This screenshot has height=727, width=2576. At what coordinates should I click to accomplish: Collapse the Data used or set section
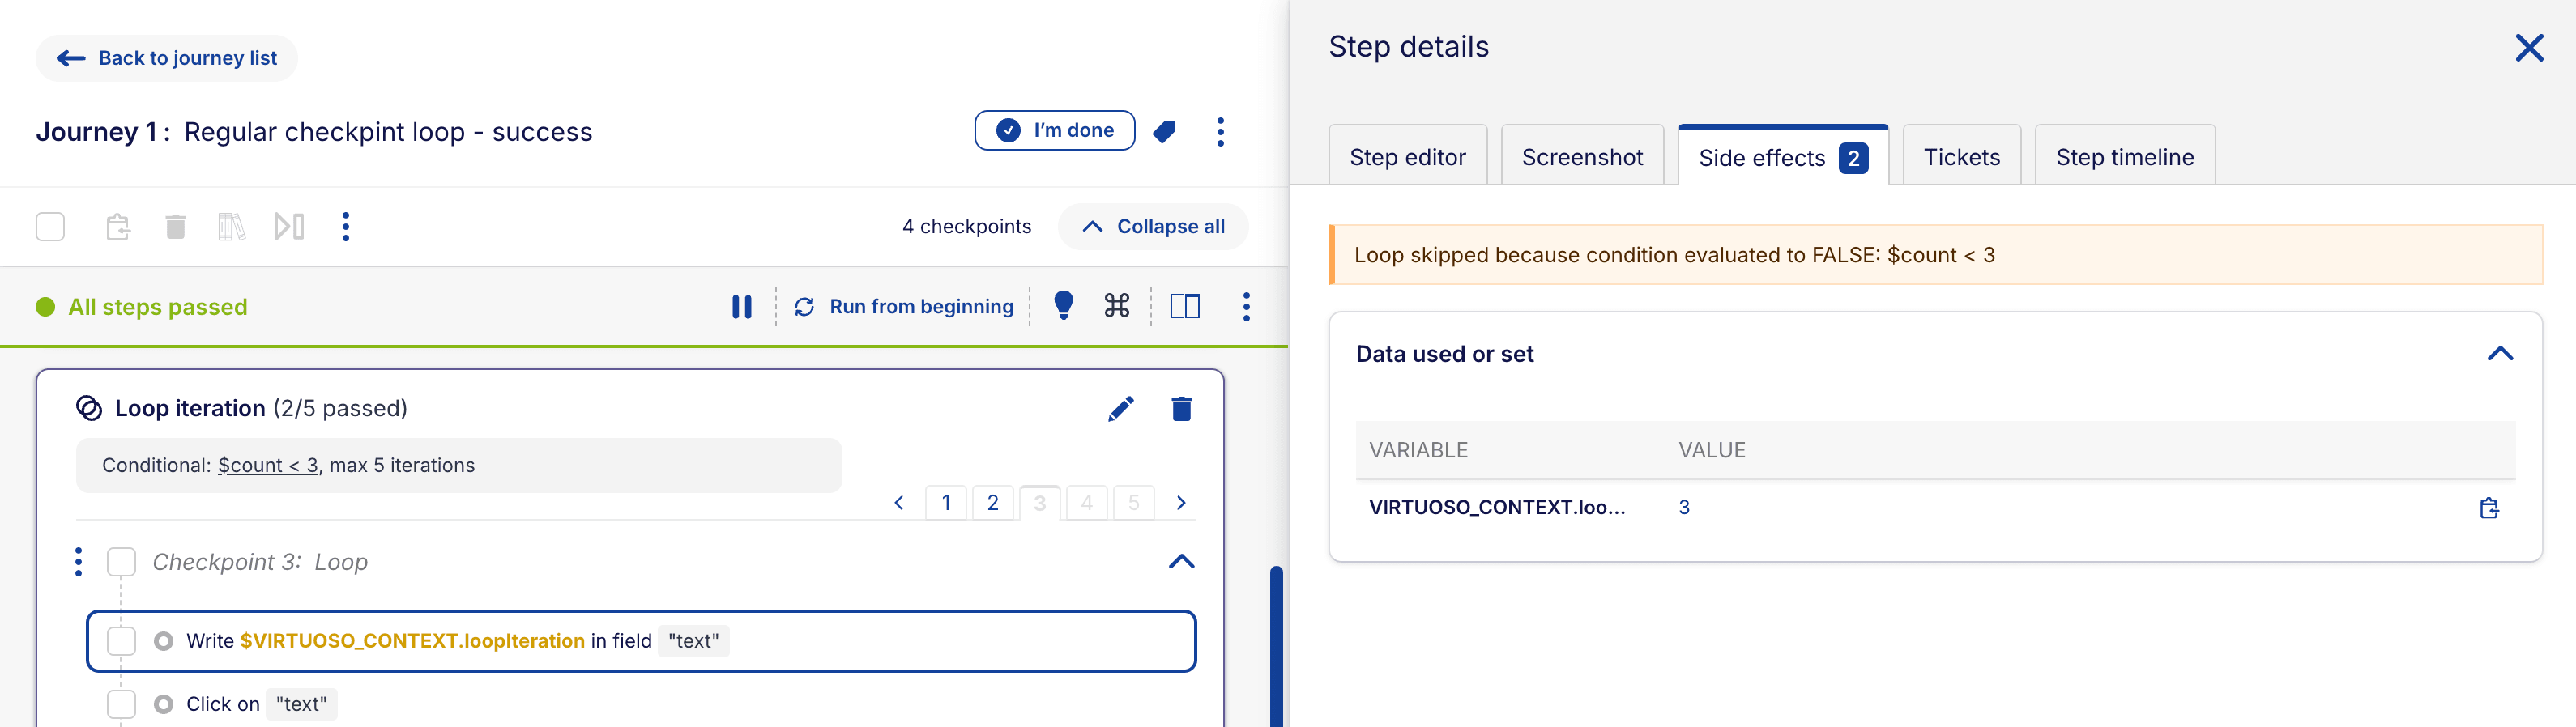(2499, 354)
